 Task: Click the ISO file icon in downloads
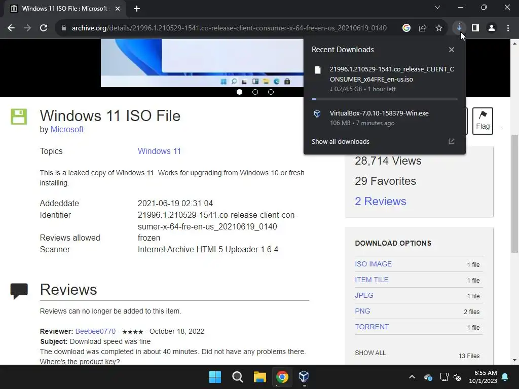317,70
